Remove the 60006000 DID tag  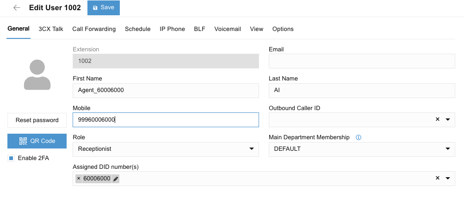coord(79,179)
